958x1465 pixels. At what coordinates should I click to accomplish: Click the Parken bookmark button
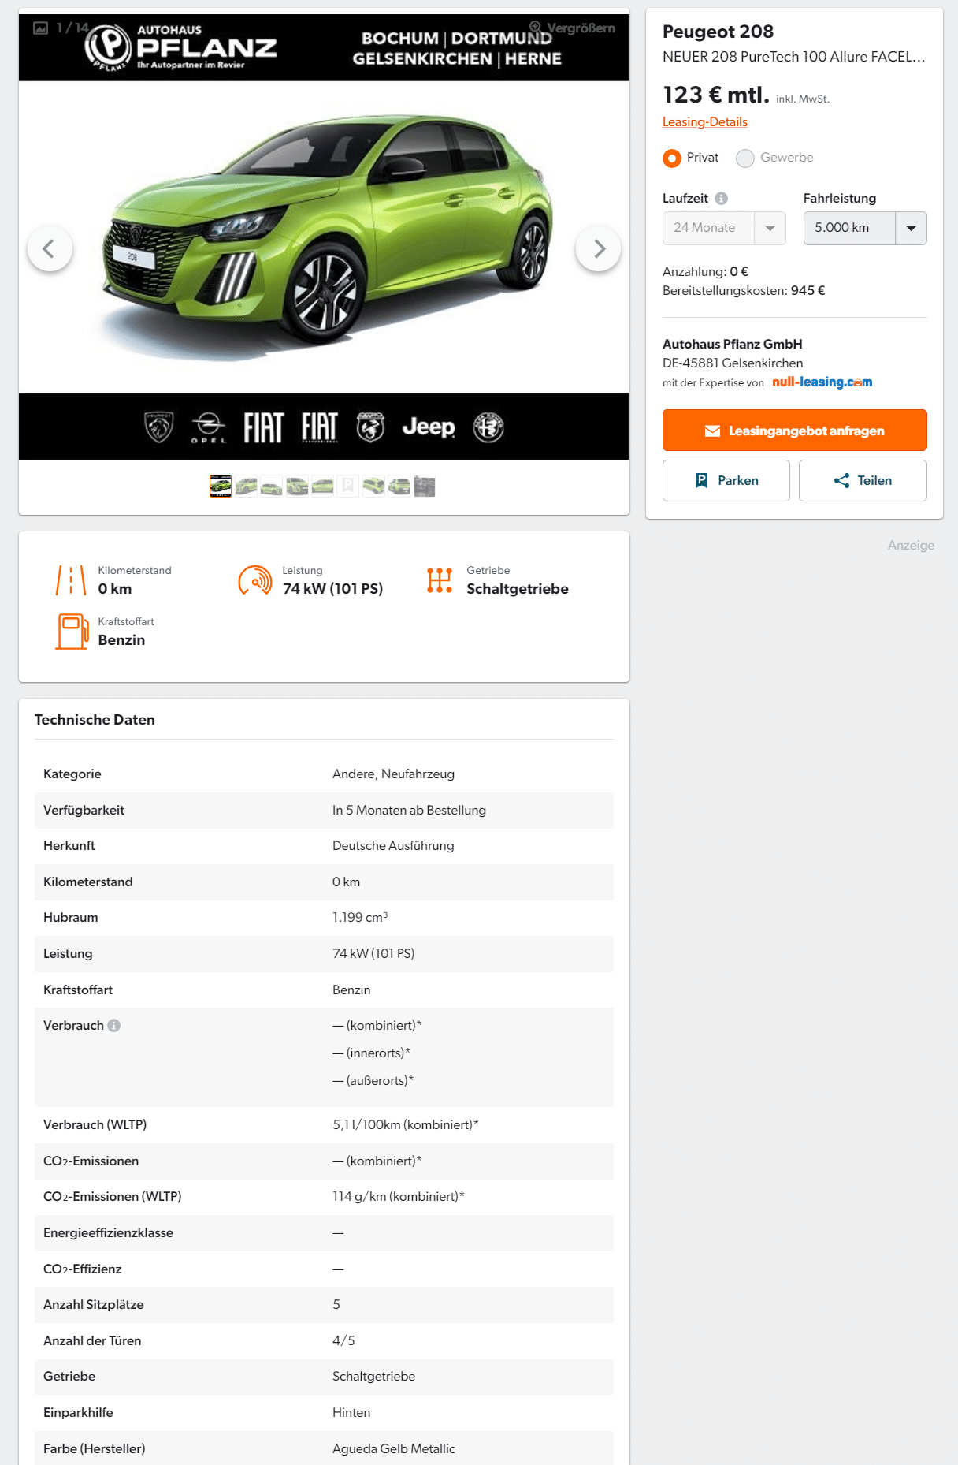tap(726, 480)
